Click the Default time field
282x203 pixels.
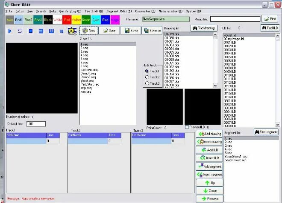coord(36,124)
